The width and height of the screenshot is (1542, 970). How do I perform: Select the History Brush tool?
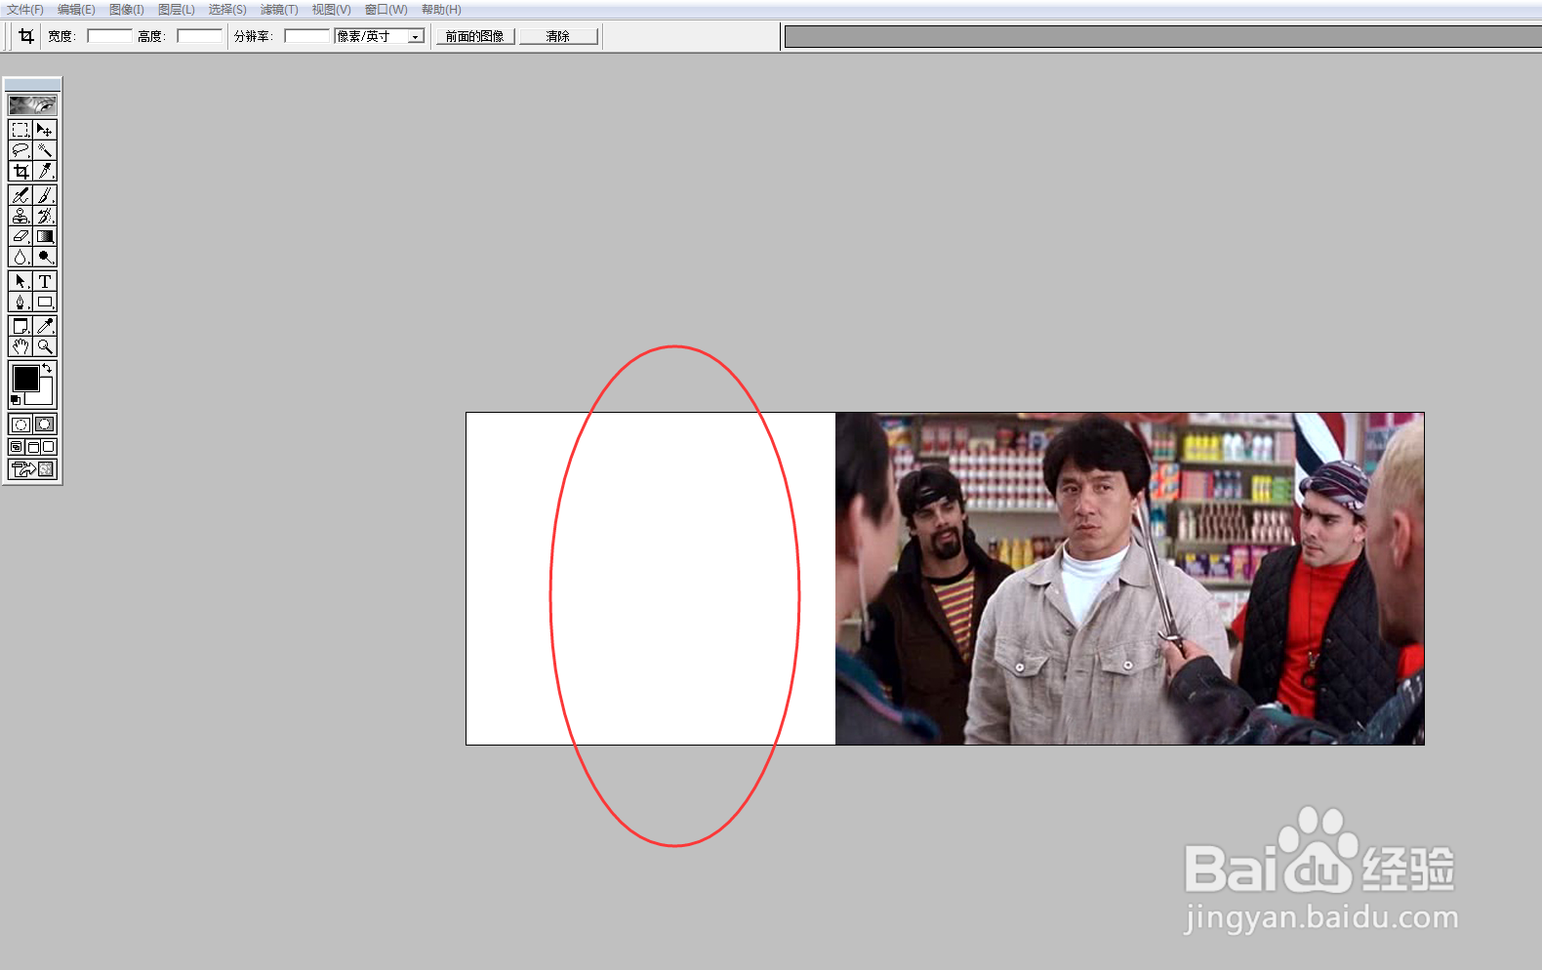[x=45, y=216]
